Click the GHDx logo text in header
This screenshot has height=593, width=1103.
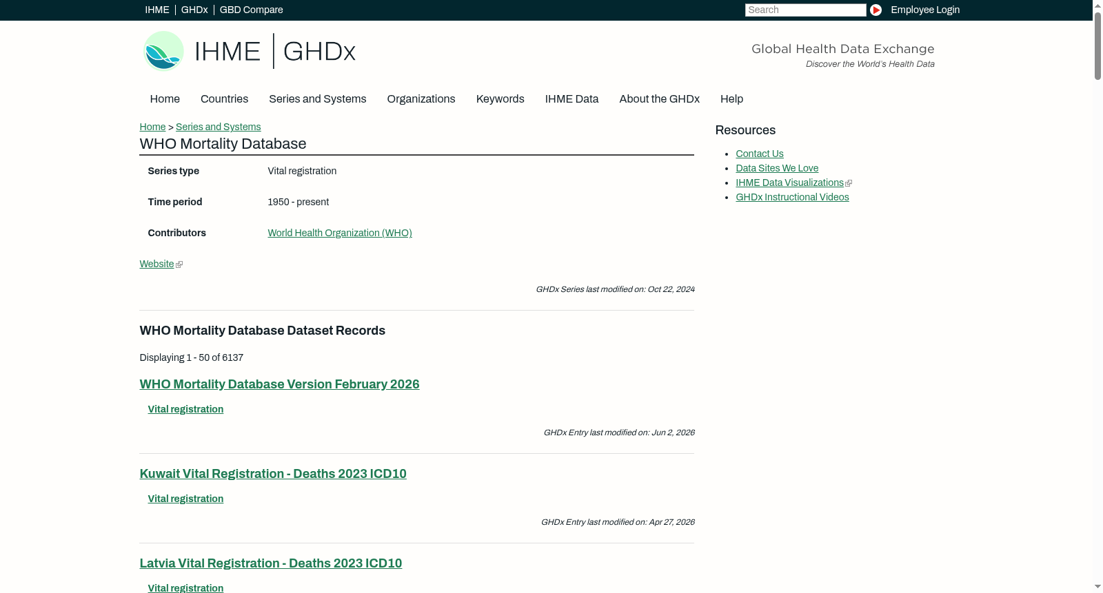[319, 51]
